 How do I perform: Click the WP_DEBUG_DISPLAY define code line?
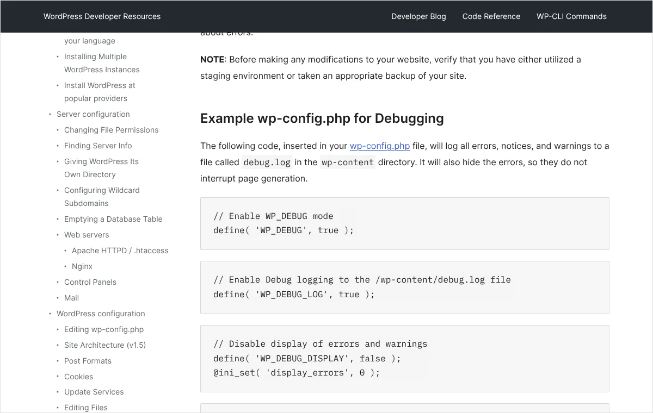307,359
